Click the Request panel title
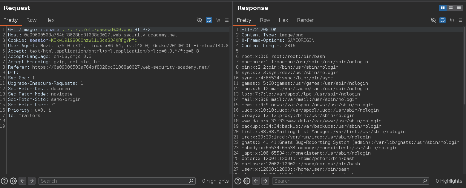Viewport: 466px width, 188px height. 17,8
